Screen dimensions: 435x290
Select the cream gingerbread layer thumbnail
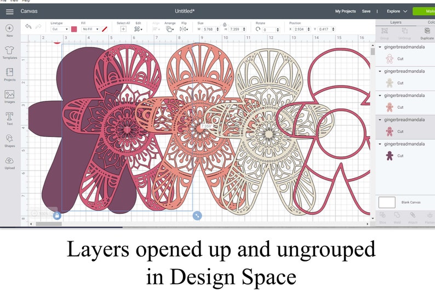coord(390,83)
